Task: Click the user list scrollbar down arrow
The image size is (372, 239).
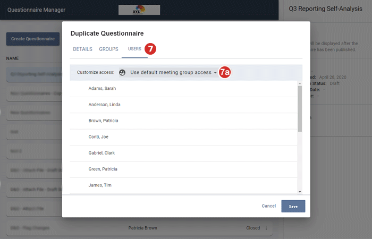Action: [300, 191]
